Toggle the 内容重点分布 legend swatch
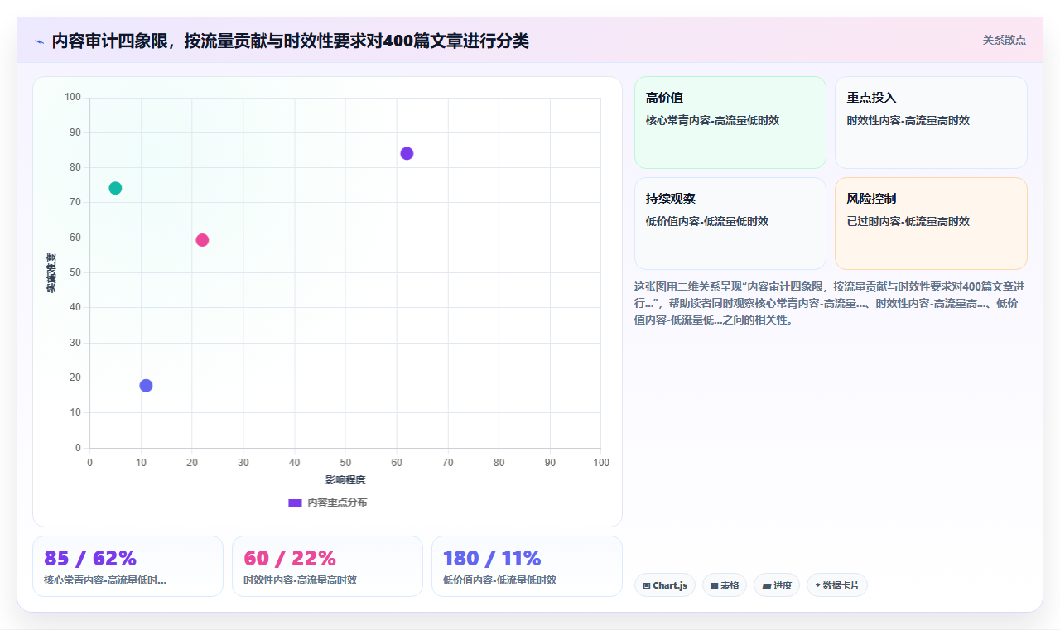 (x=295, y=503)
